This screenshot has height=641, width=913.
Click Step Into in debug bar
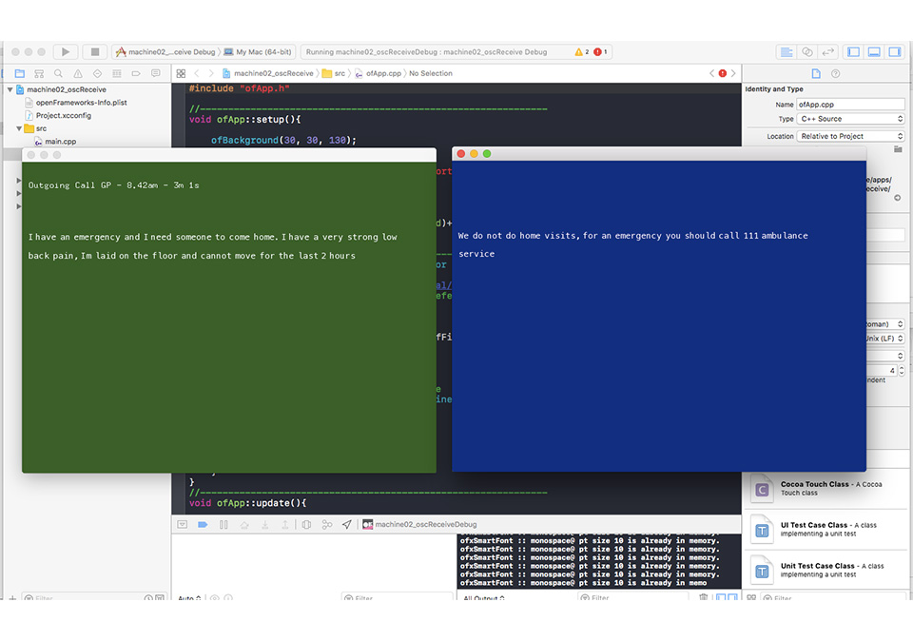tap(265, 525)
